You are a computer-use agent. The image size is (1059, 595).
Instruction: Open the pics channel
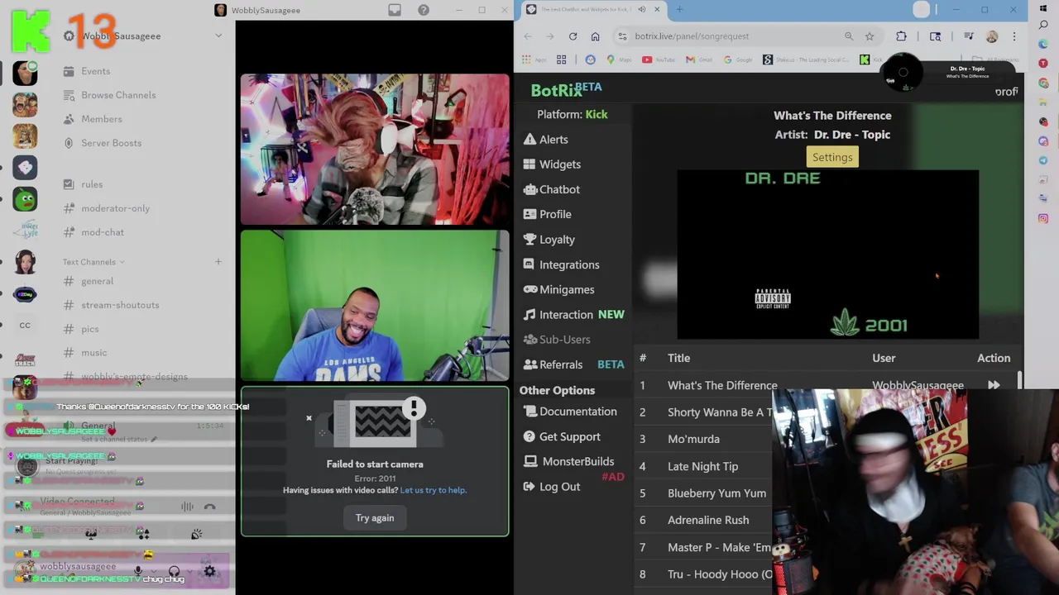[81, 329]
